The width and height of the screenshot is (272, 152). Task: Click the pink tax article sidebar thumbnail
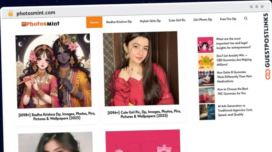[x=205, y=45]
